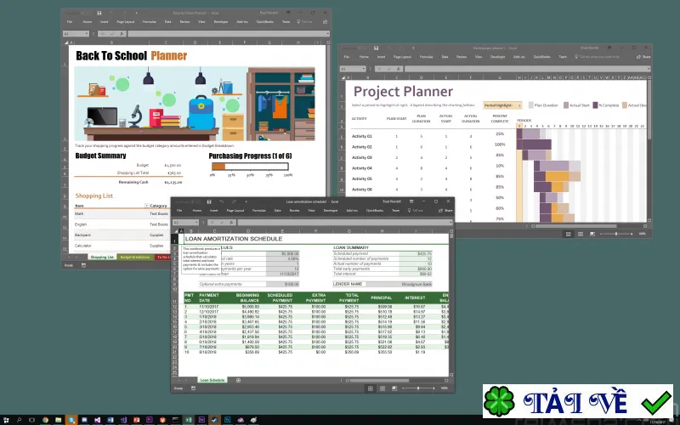The width and height of the screenshot is (680, 425).
Task: Open File Explorer from the taskbar
Action: point(58,420)
